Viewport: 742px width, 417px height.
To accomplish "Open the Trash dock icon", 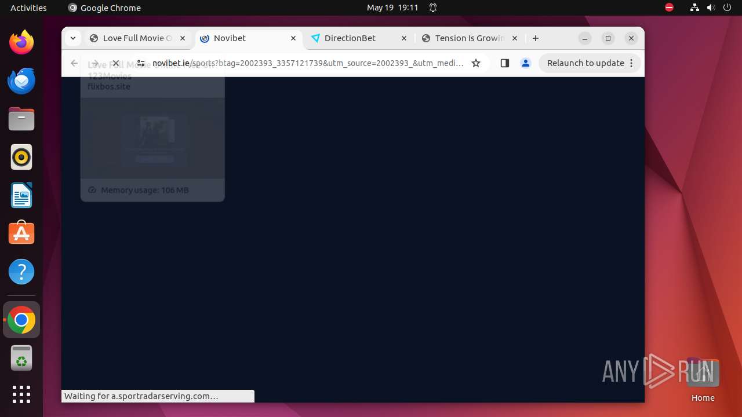I will (x=21, y=358).
